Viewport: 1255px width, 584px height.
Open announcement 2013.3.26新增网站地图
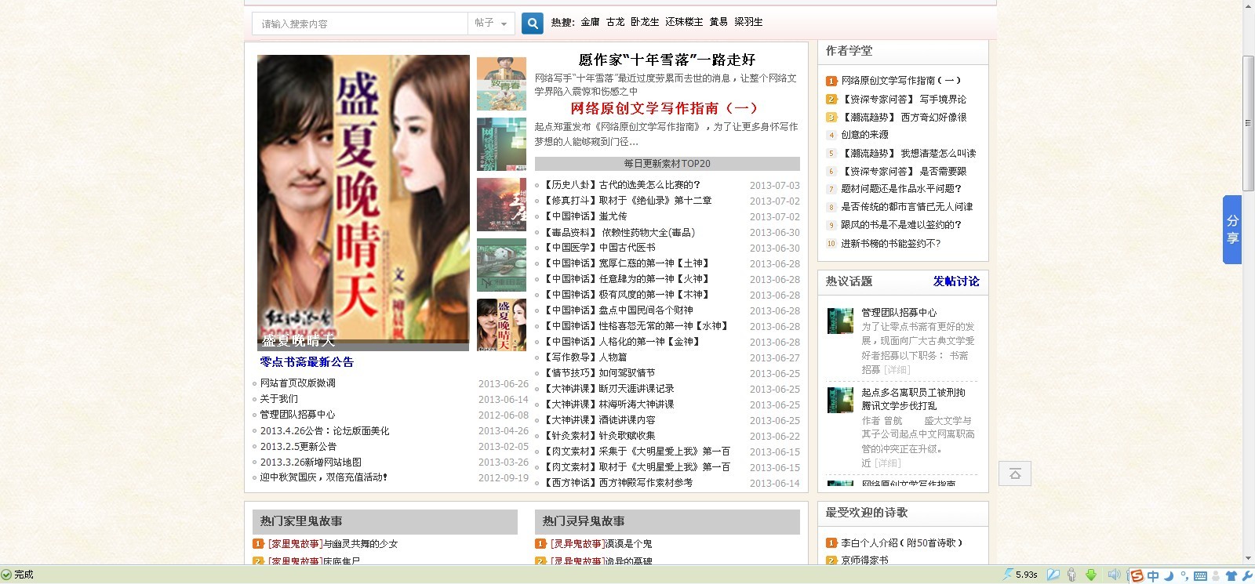point(311,462)
